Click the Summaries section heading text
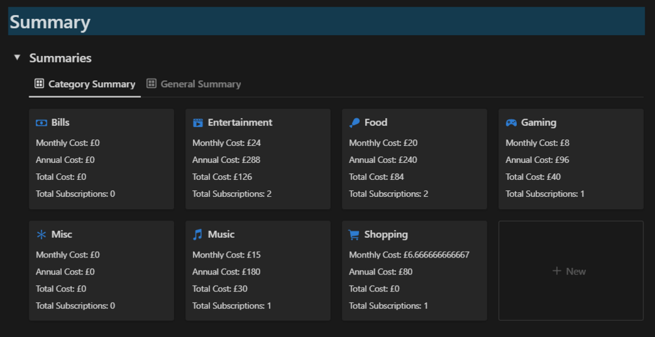This screenshot has height=337, width=655. [61, 58]
